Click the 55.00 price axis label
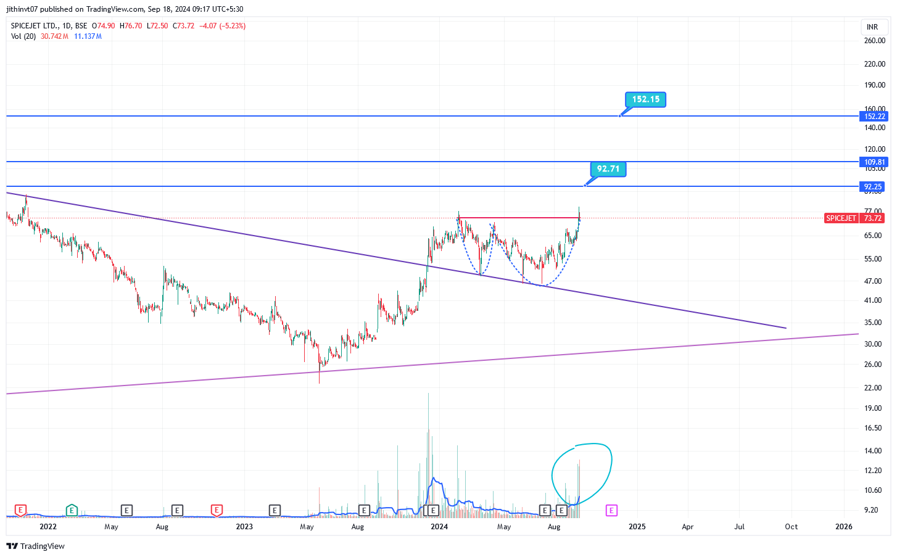 pyautogui.click(x=873, y=259)
